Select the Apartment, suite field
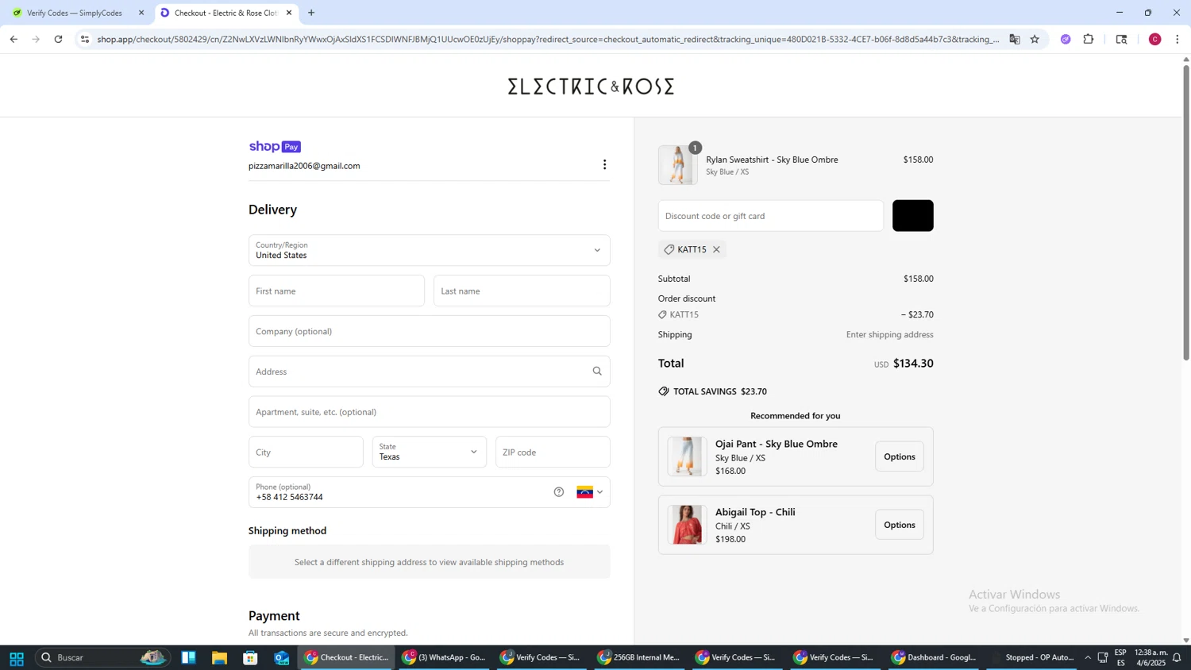1191x670 pixels. pos(430,412)
